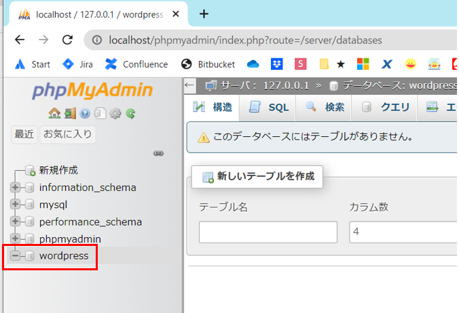Click the テーブル名 table name input field

pyautogui.click(x=268, y=232)
